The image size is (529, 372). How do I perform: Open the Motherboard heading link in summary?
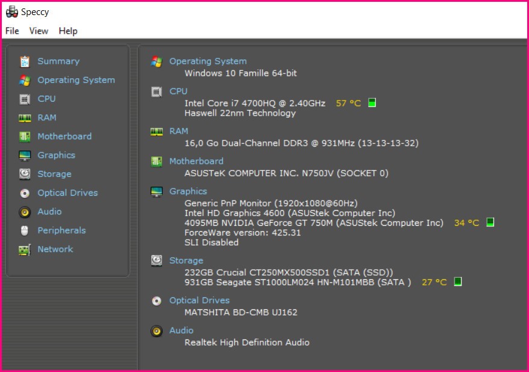pos(196,161)
